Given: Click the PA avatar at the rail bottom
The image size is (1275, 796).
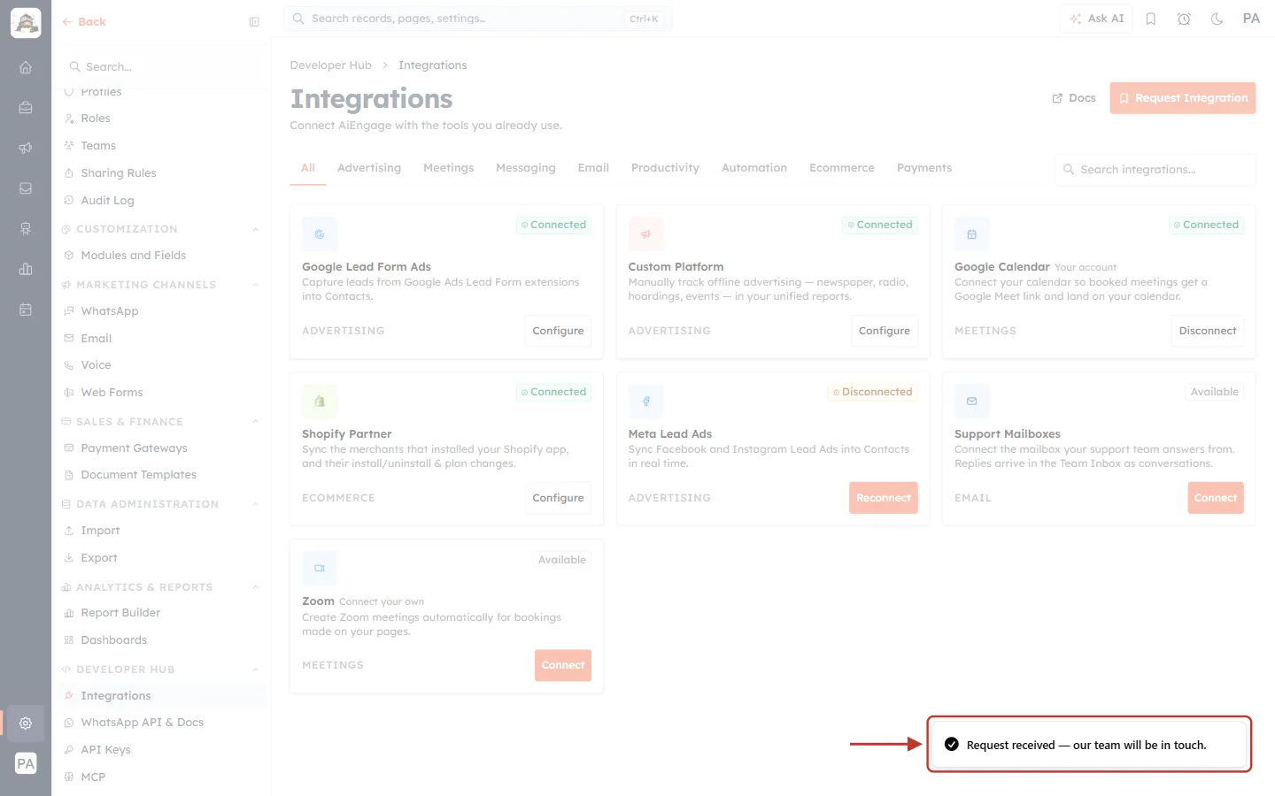Looking at the screenshot, I should click(26, 764).
